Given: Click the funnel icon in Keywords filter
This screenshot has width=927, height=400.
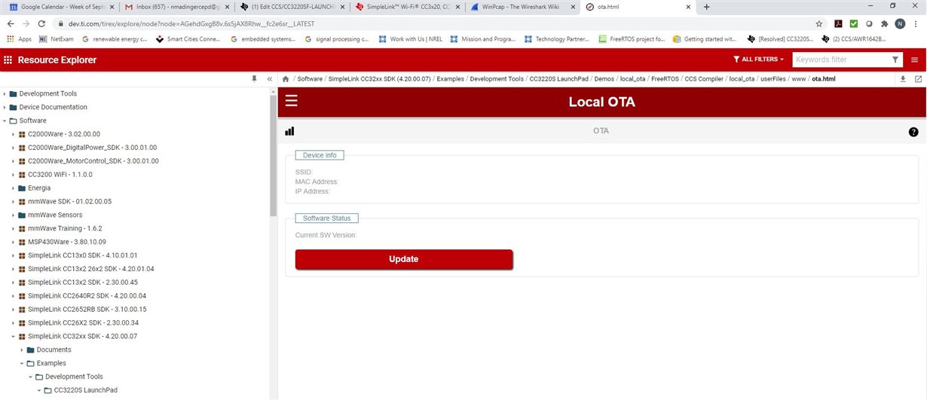Looking at the screenshot, I should [x=895, y=60].
